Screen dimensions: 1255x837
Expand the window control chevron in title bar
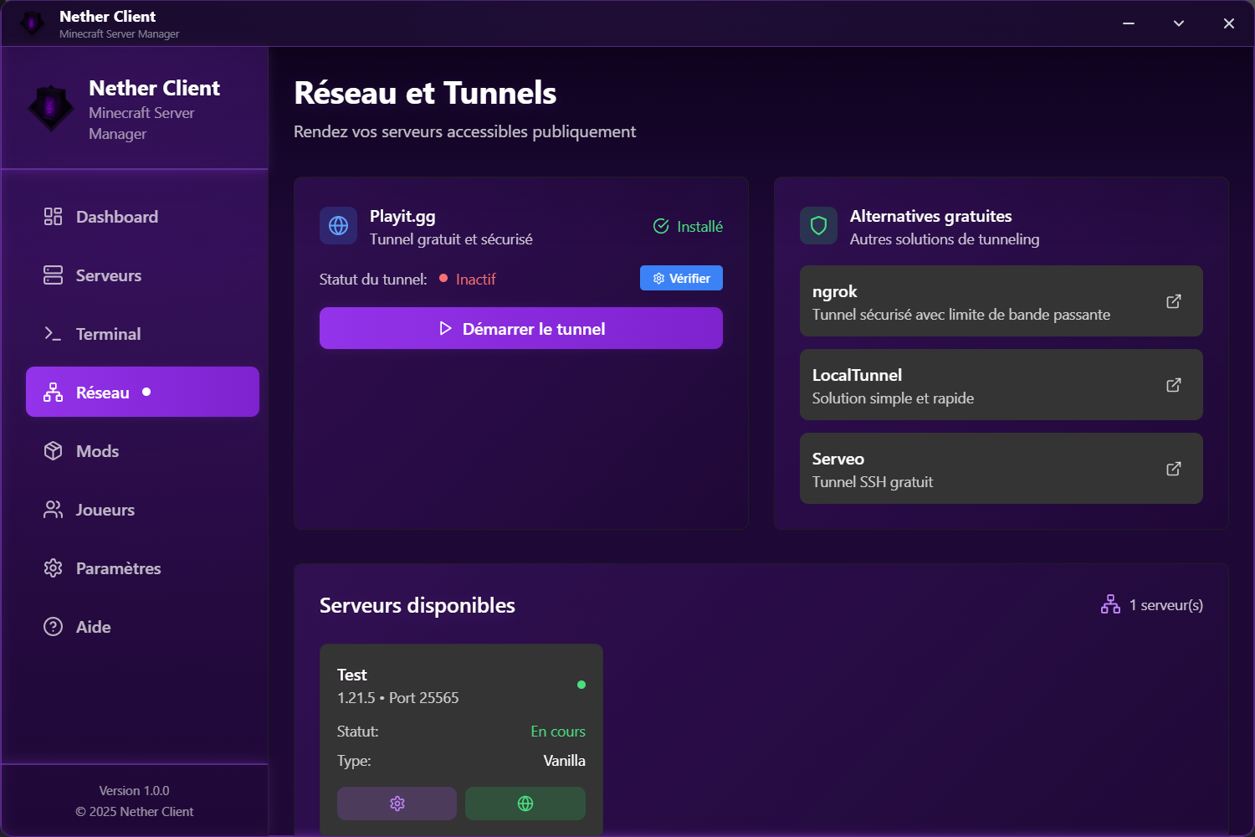(1178, 23)
